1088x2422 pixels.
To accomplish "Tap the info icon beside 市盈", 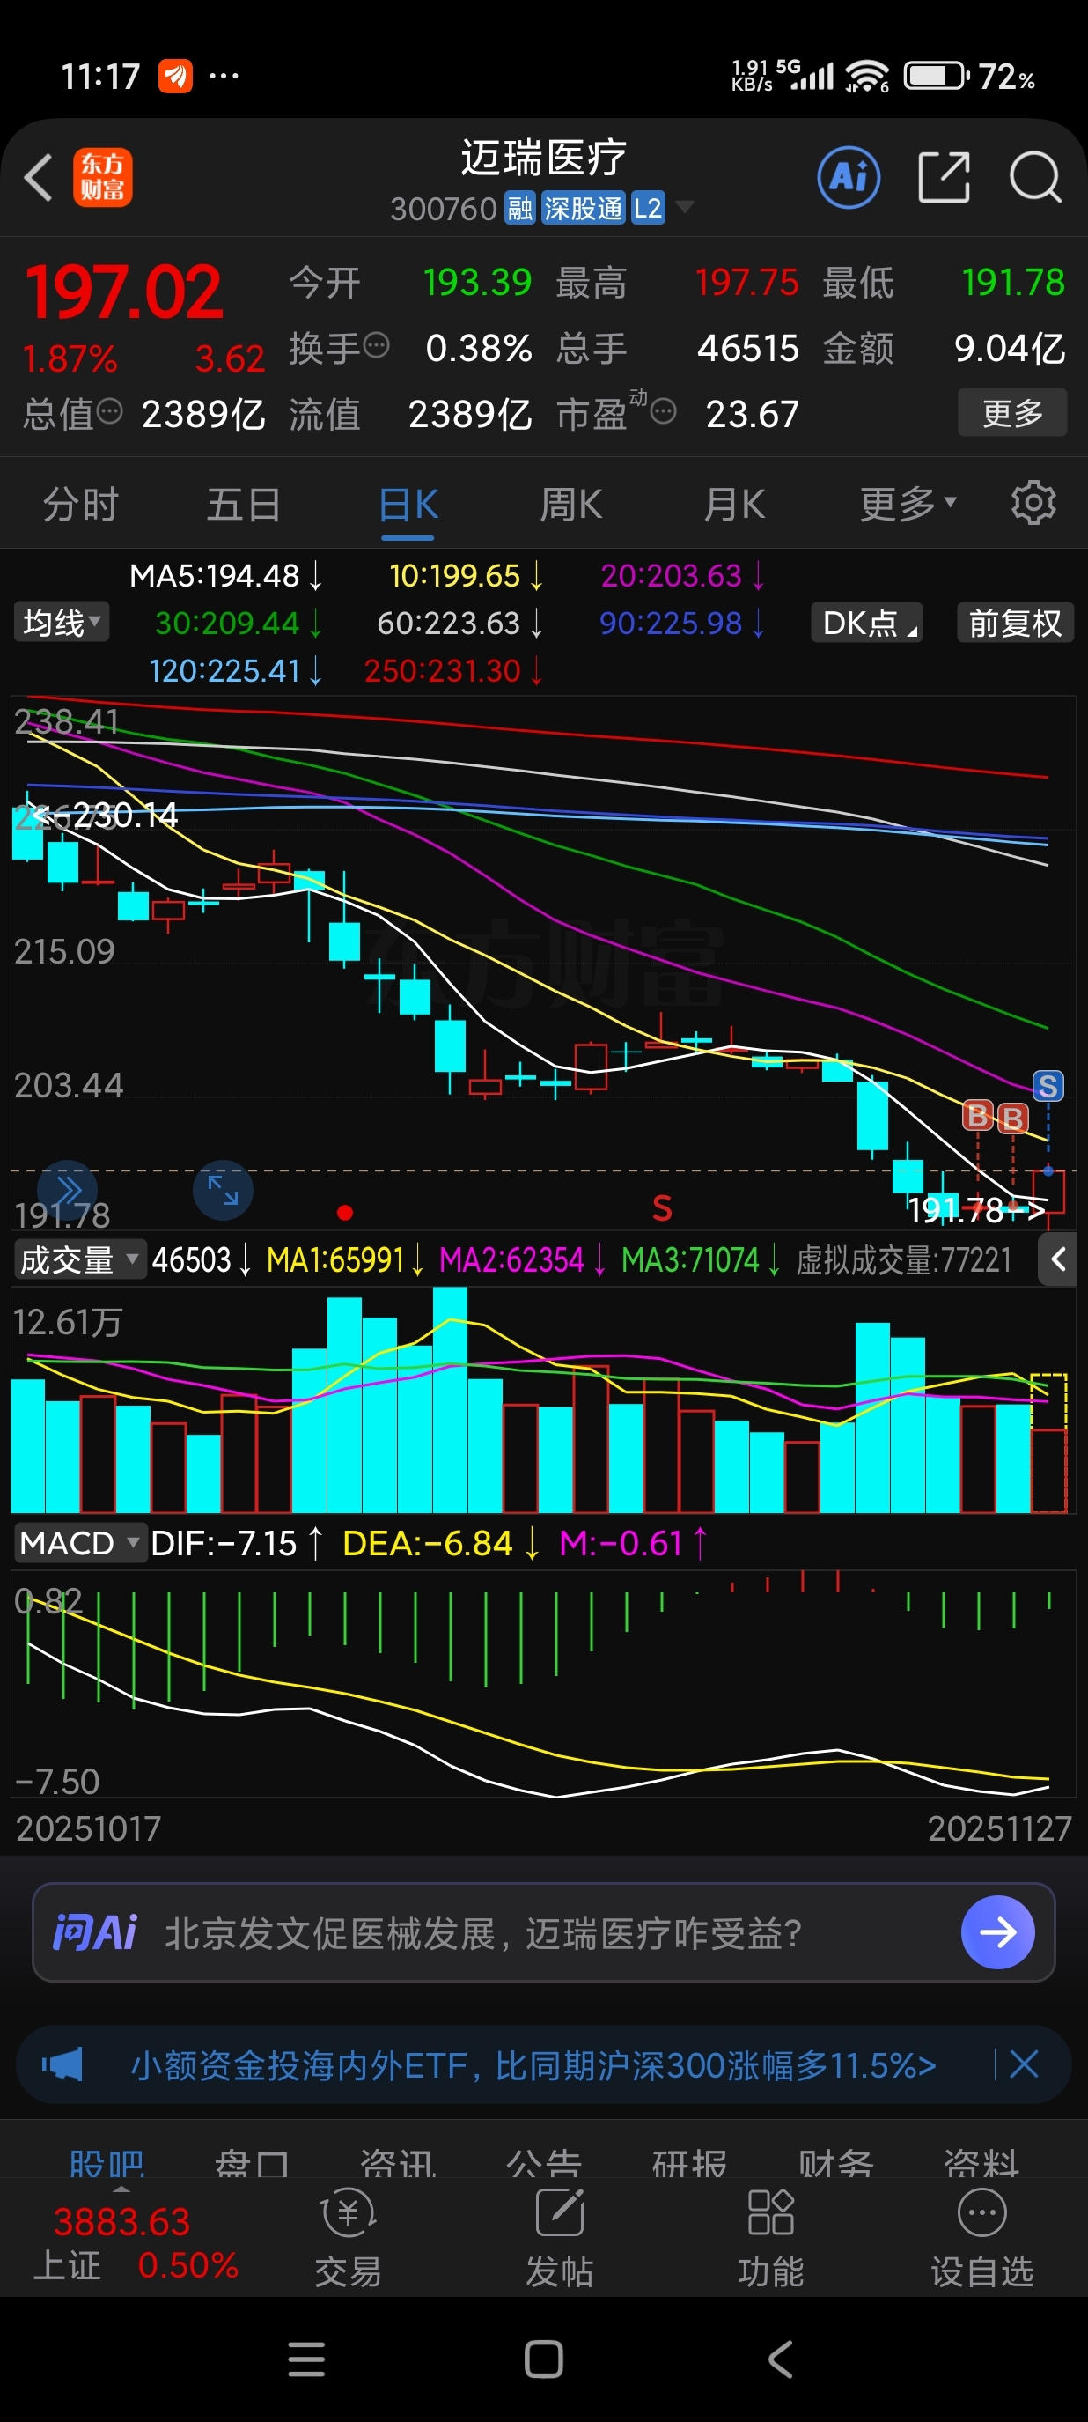I will [x=664, y=412].
